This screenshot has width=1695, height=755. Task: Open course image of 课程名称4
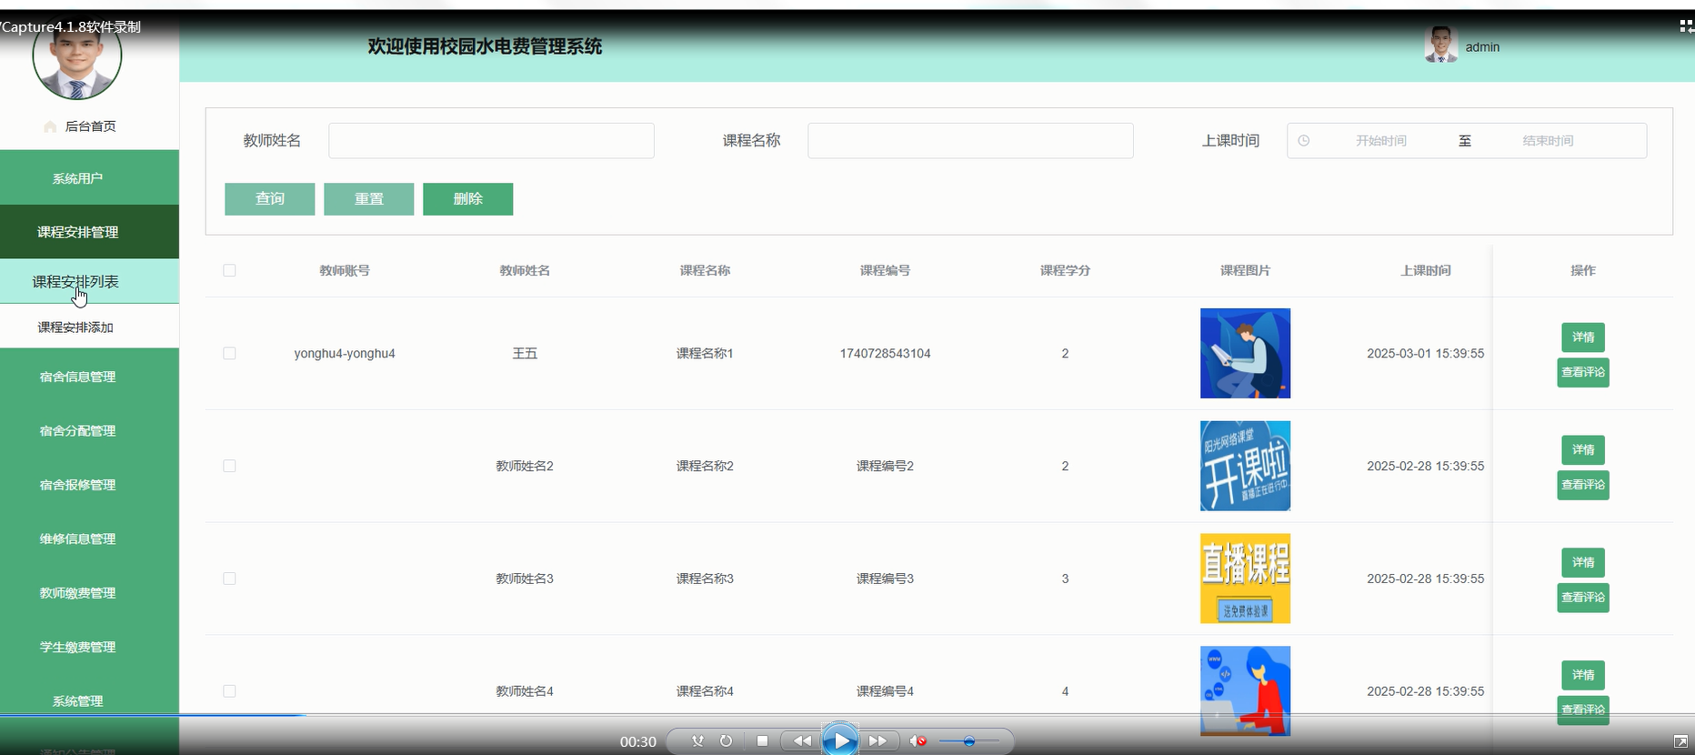pyautogui.click(x=1245, y=691)
